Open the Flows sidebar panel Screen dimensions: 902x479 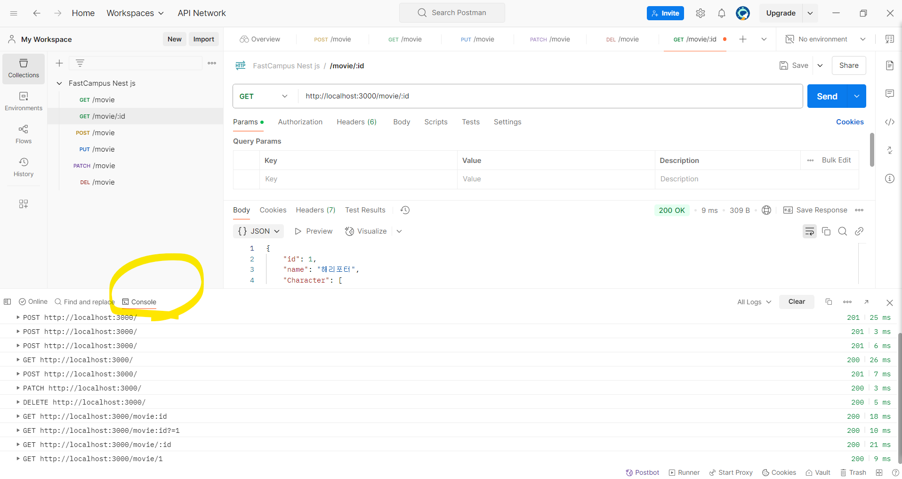click(x=24, y=134)
